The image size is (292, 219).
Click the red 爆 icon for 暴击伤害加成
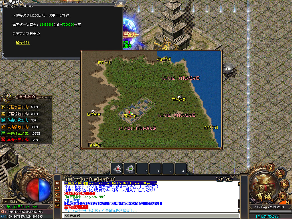(x=3, y=140)
